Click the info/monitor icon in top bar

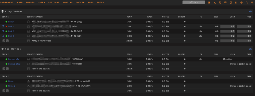point(231,3)
